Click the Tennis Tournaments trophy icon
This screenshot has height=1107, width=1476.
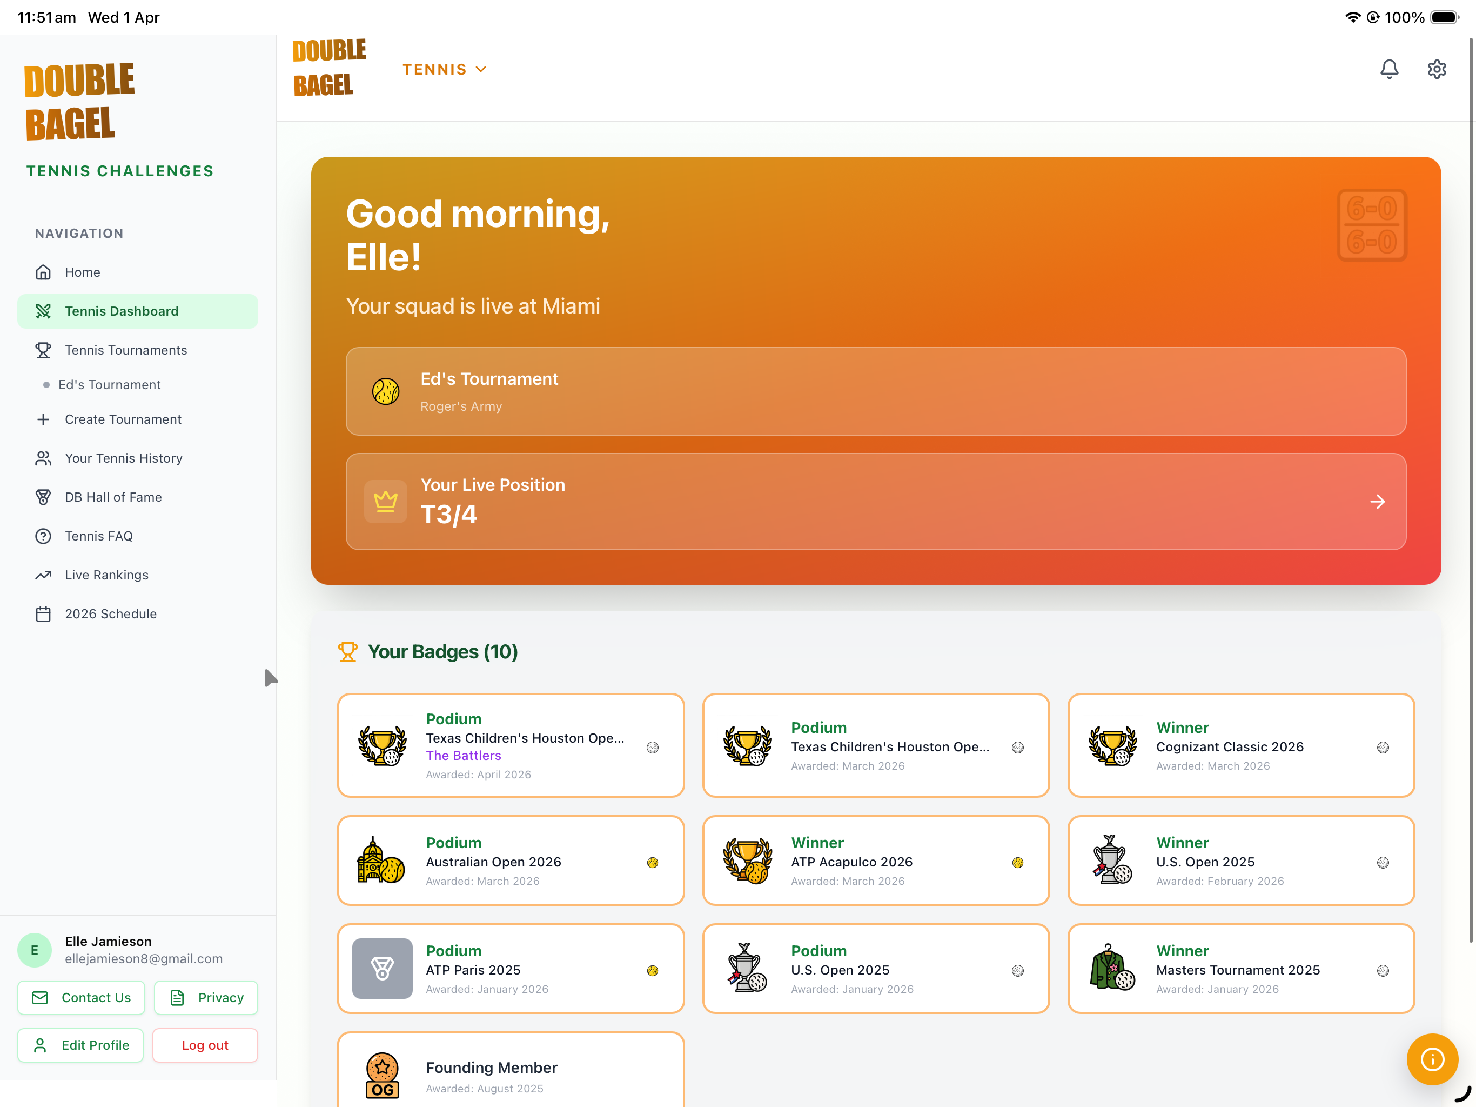(43, 350)
